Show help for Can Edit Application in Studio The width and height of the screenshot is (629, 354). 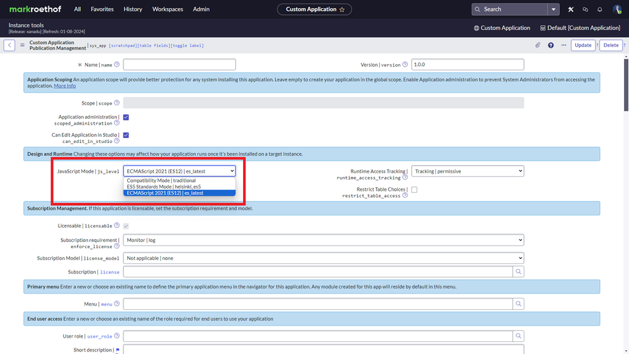(x=116, y=141)
